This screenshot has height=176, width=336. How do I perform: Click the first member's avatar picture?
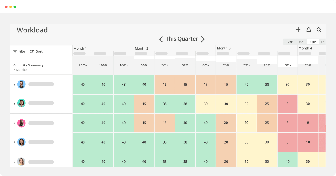pos(21,84)
